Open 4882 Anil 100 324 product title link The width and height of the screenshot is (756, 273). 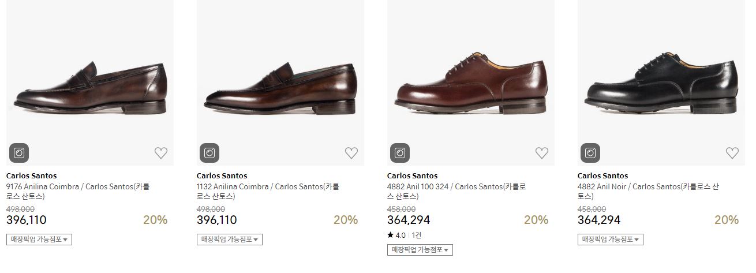456,191
